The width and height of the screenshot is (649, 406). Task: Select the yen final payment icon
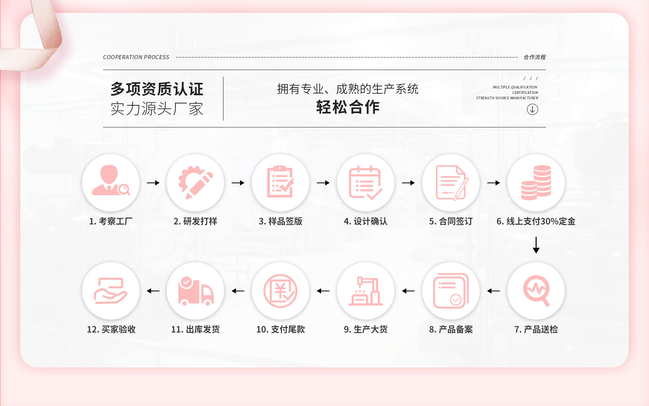pos(280,290)
